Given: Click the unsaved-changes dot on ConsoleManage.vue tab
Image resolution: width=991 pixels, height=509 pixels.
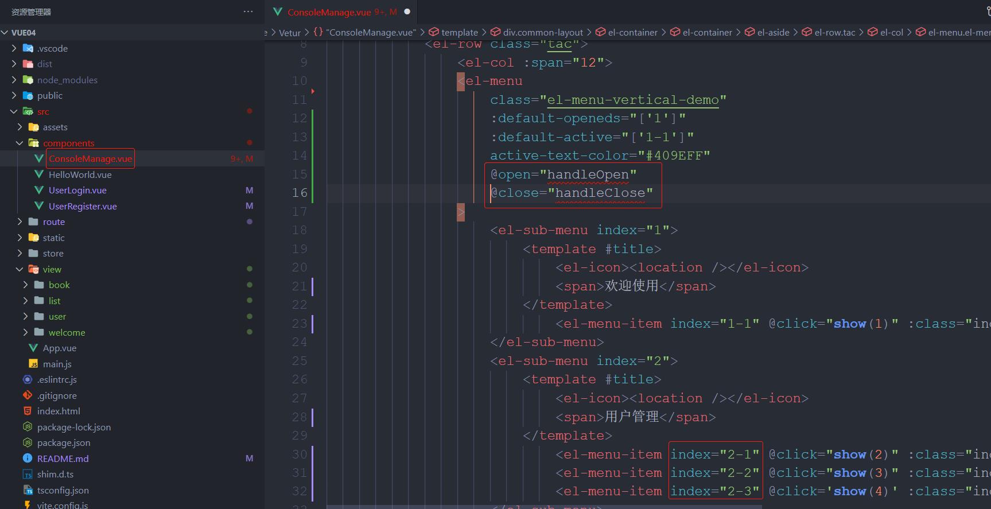Looking at the screenshot, I should pyautogui.click(x=407, y=11).
